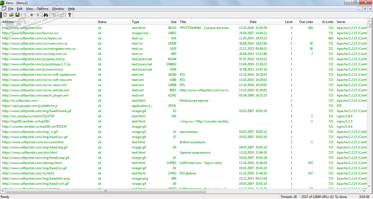Click the title 'Мобильная версия'

(x=194, y=101)
